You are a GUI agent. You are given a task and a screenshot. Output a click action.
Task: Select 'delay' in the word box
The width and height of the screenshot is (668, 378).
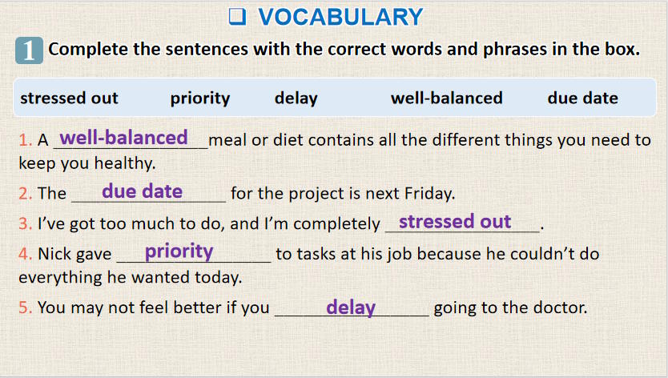(x=296, y=99)
